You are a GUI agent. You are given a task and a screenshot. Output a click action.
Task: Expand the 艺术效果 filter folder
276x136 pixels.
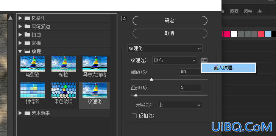point(20,113)
